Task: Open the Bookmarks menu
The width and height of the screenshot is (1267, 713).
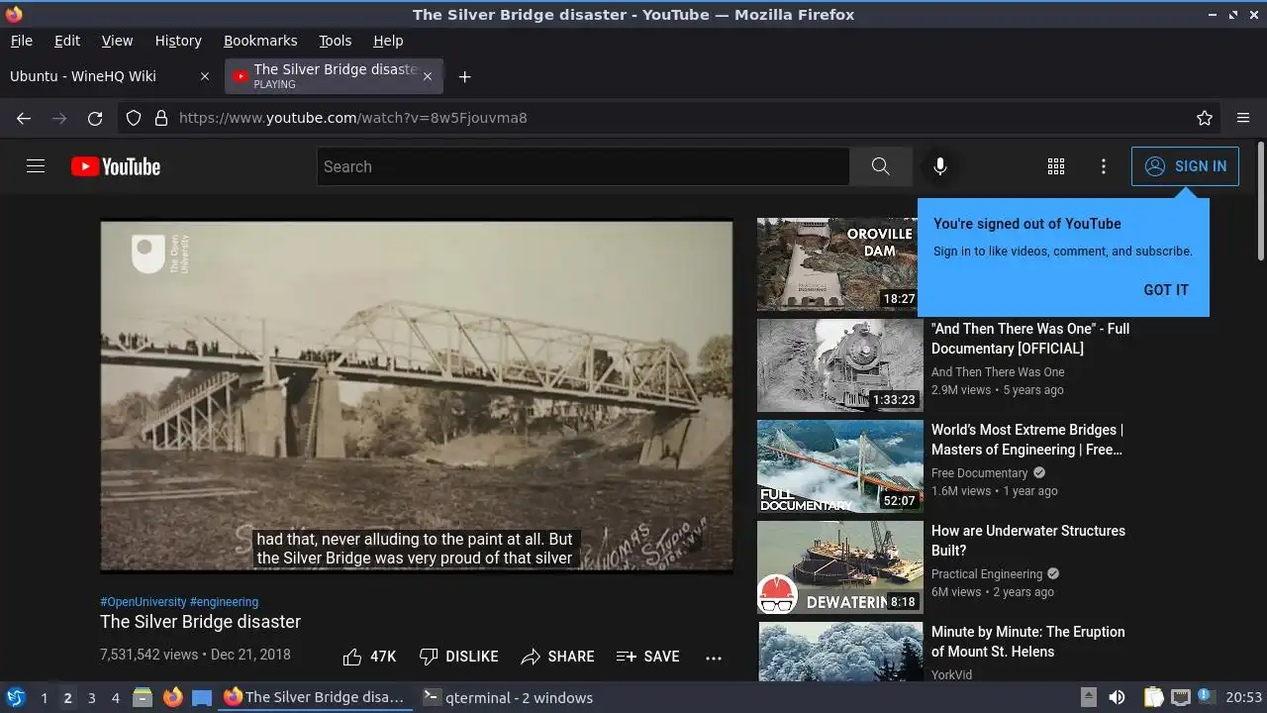Action: tap(260, 41)
